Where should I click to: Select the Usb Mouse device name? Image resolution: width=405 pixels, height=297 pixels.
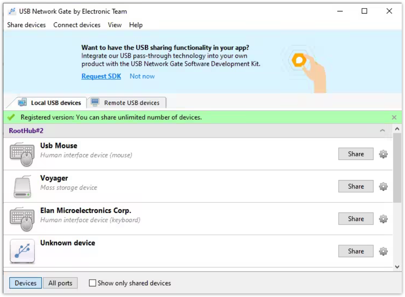(x=59, y=146)
